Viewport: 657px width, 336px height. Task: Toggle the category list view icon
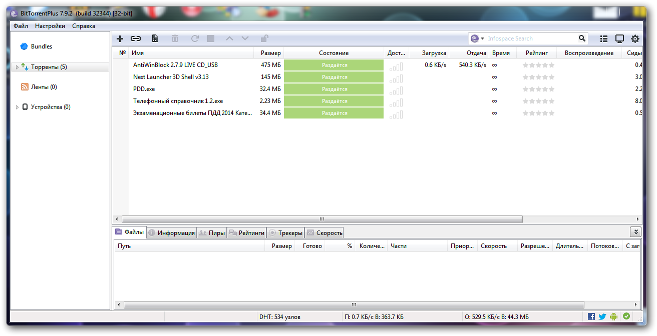tap(604, 38)
